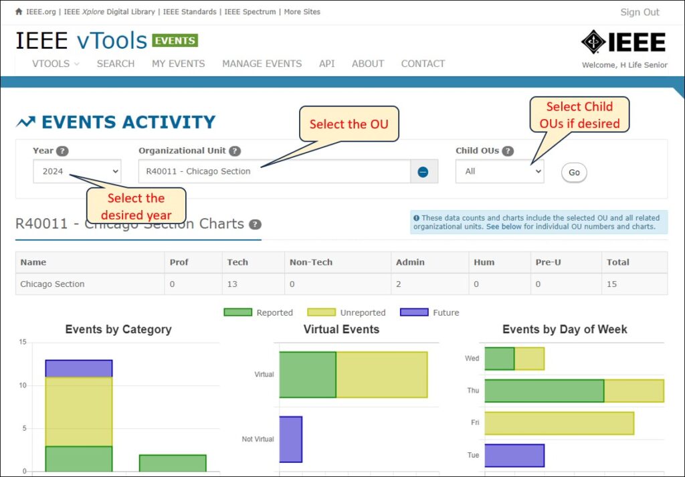Click the Events Activity trend icon
Screen dimensions: 685x477
click(x=26, y=122)
